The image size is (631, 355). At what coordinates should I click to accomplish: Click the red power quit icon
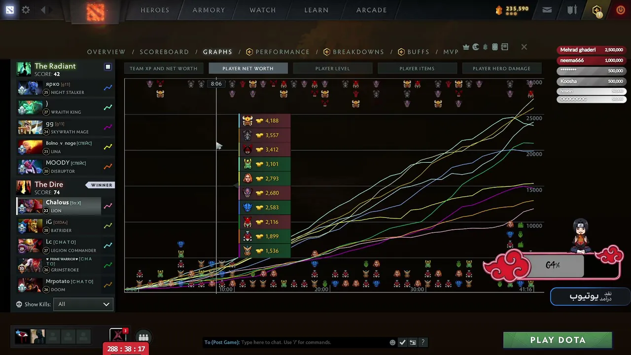point(620,10)
